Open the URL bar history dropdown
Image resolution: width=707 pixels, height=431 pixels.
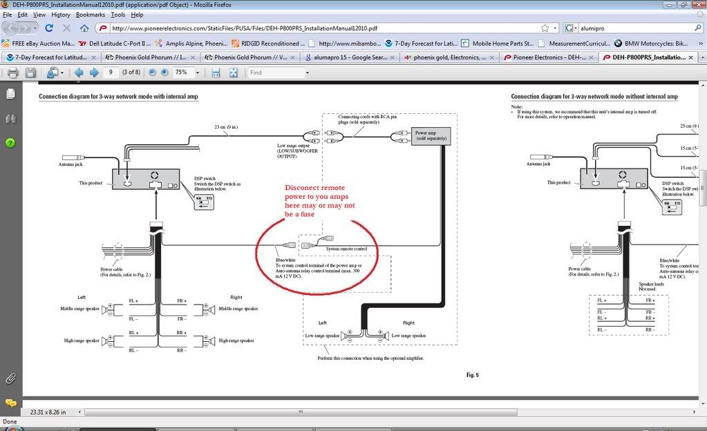tap(555, 28)
